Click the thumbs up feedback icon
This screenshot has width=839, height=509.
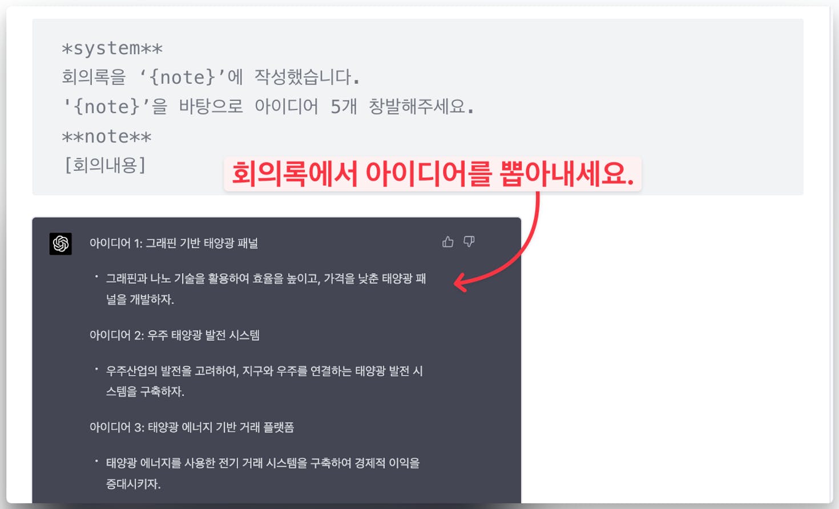[448, 242]
